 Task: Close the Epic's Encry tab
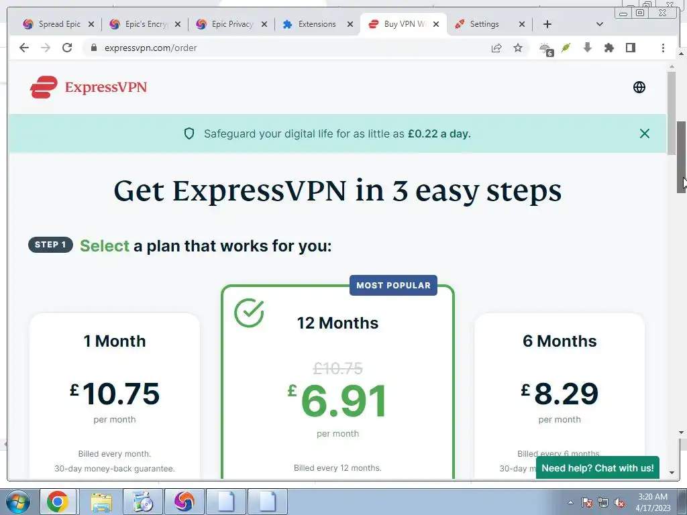[177, 24]
